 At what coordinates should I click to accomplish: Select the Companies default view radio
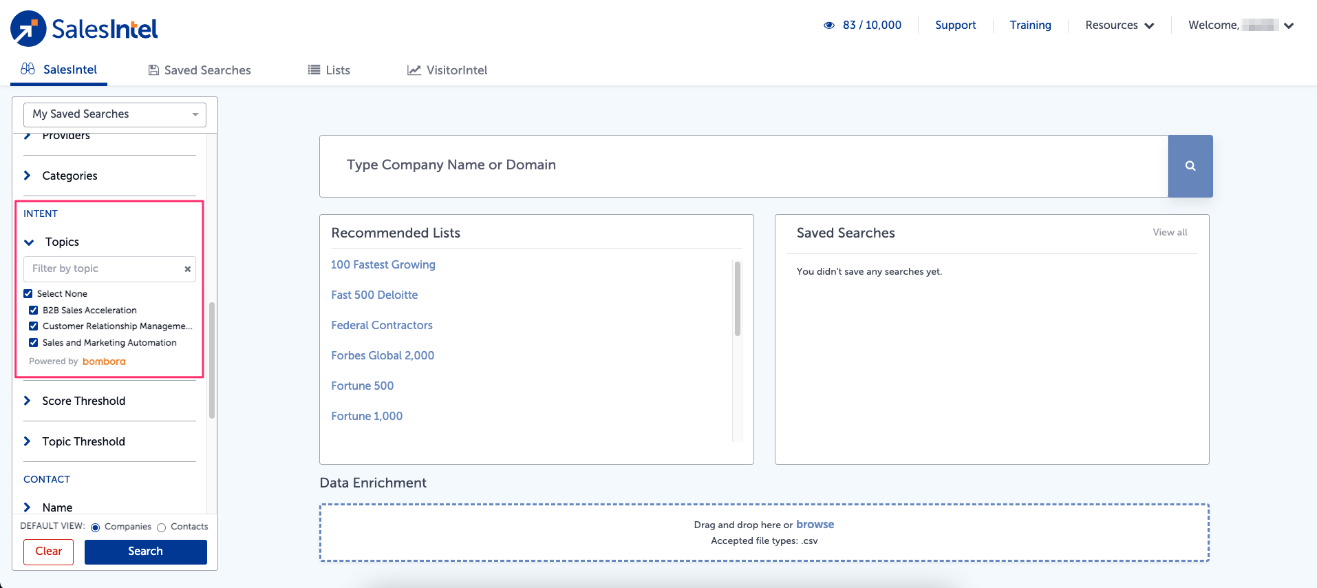tap(96, 527)
